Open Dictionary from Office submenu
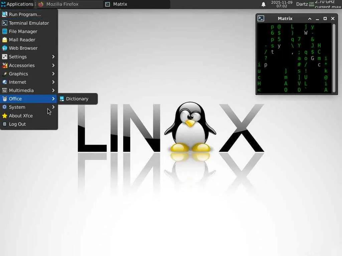342x256 pixels. pos(77,99)
